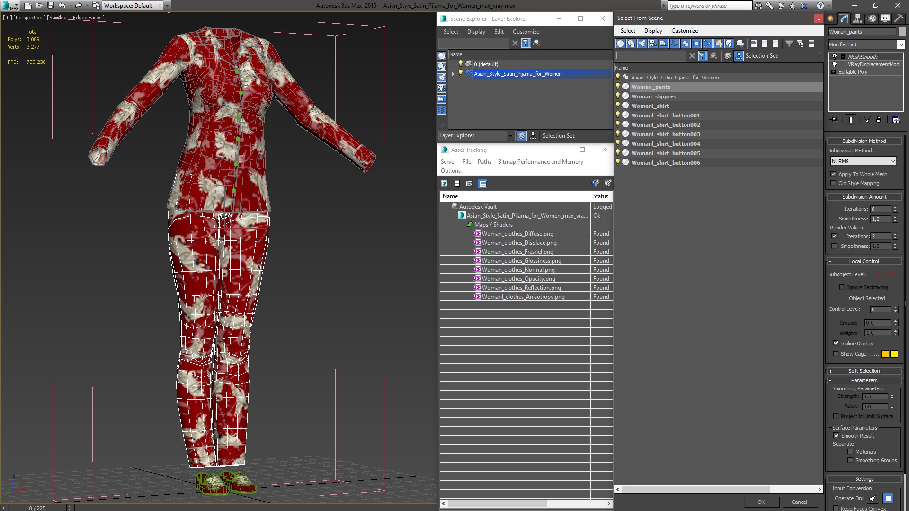Toggle visibility bulb of 0 (default) layer
Image resolution: width=909 pixels, height=511 pixels.
[x=460, y=64]
